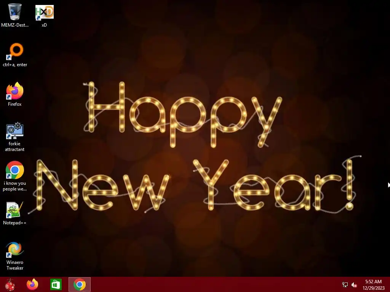This screenshot has width=390, height=292.
Task: Click the 'forkie attractant' label text
Action: [15, 146]
